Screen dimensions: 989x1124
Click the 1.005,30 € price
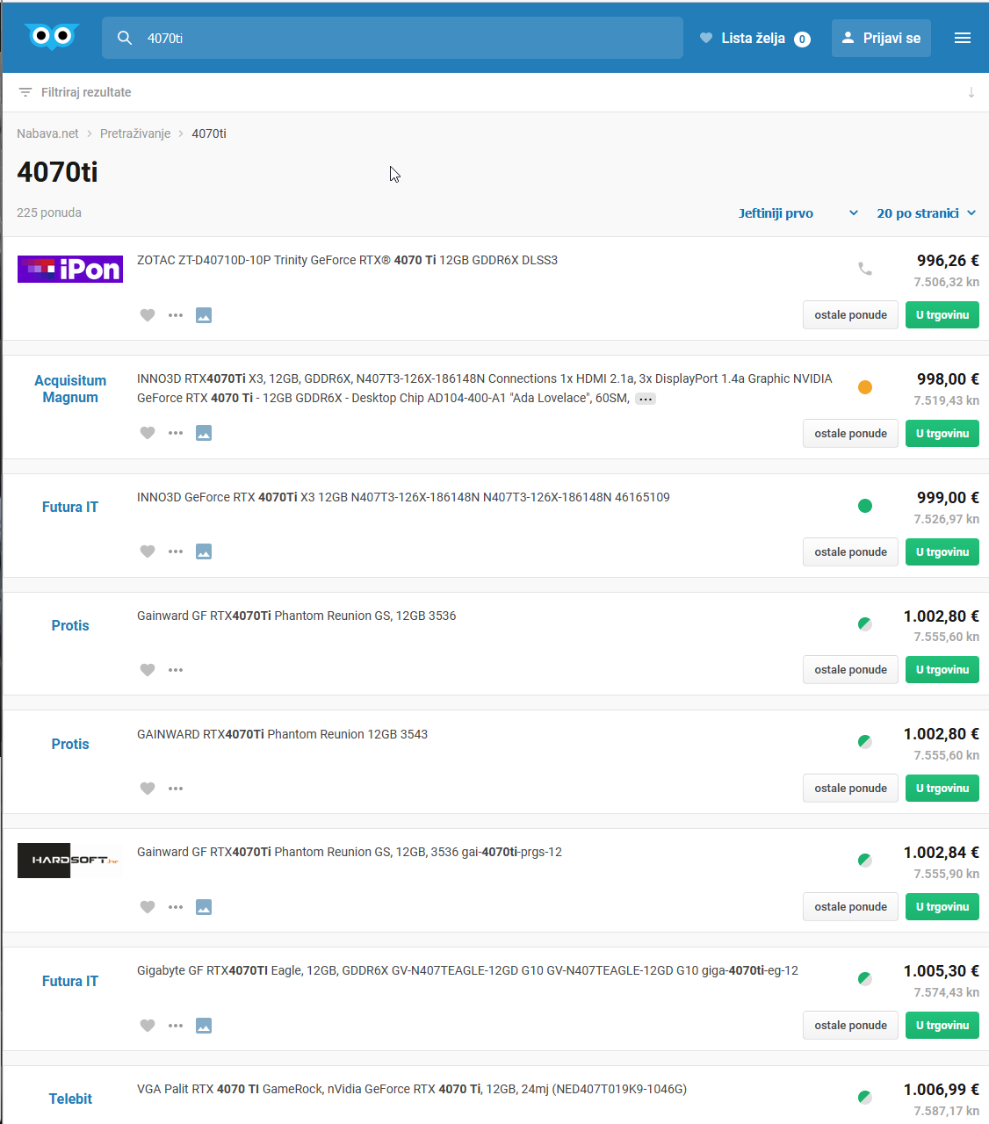(x=942, y=971)
